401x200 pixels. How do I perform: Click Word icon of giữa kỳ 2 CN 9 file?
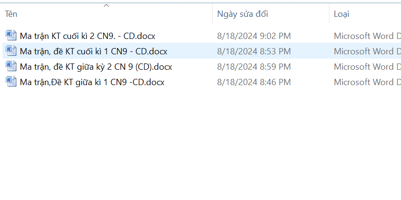point(11,66)
